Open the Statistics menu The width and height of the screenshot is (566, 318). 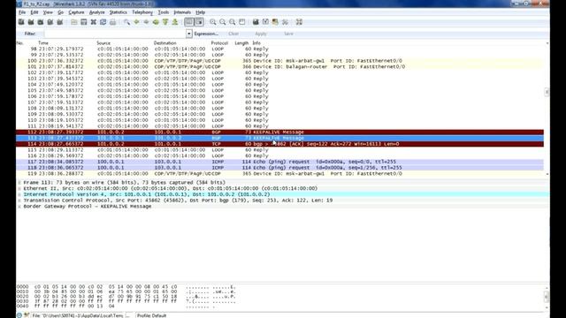pos(118,12)
